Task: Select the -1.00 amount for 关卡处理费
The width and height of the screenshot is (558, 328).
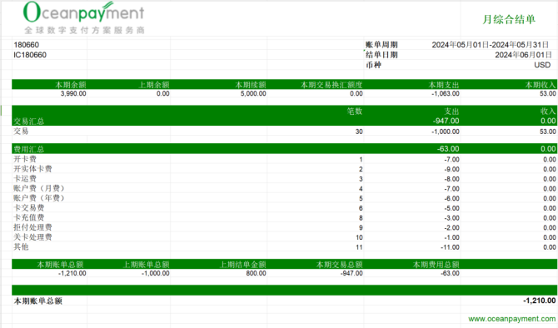Action: click(451, 237)
